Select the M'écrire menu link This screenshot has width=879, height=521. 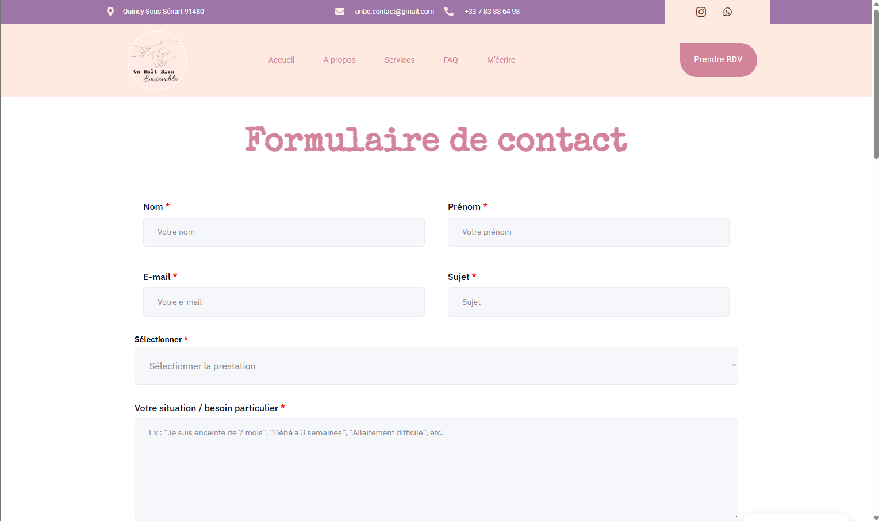point(501,60)
